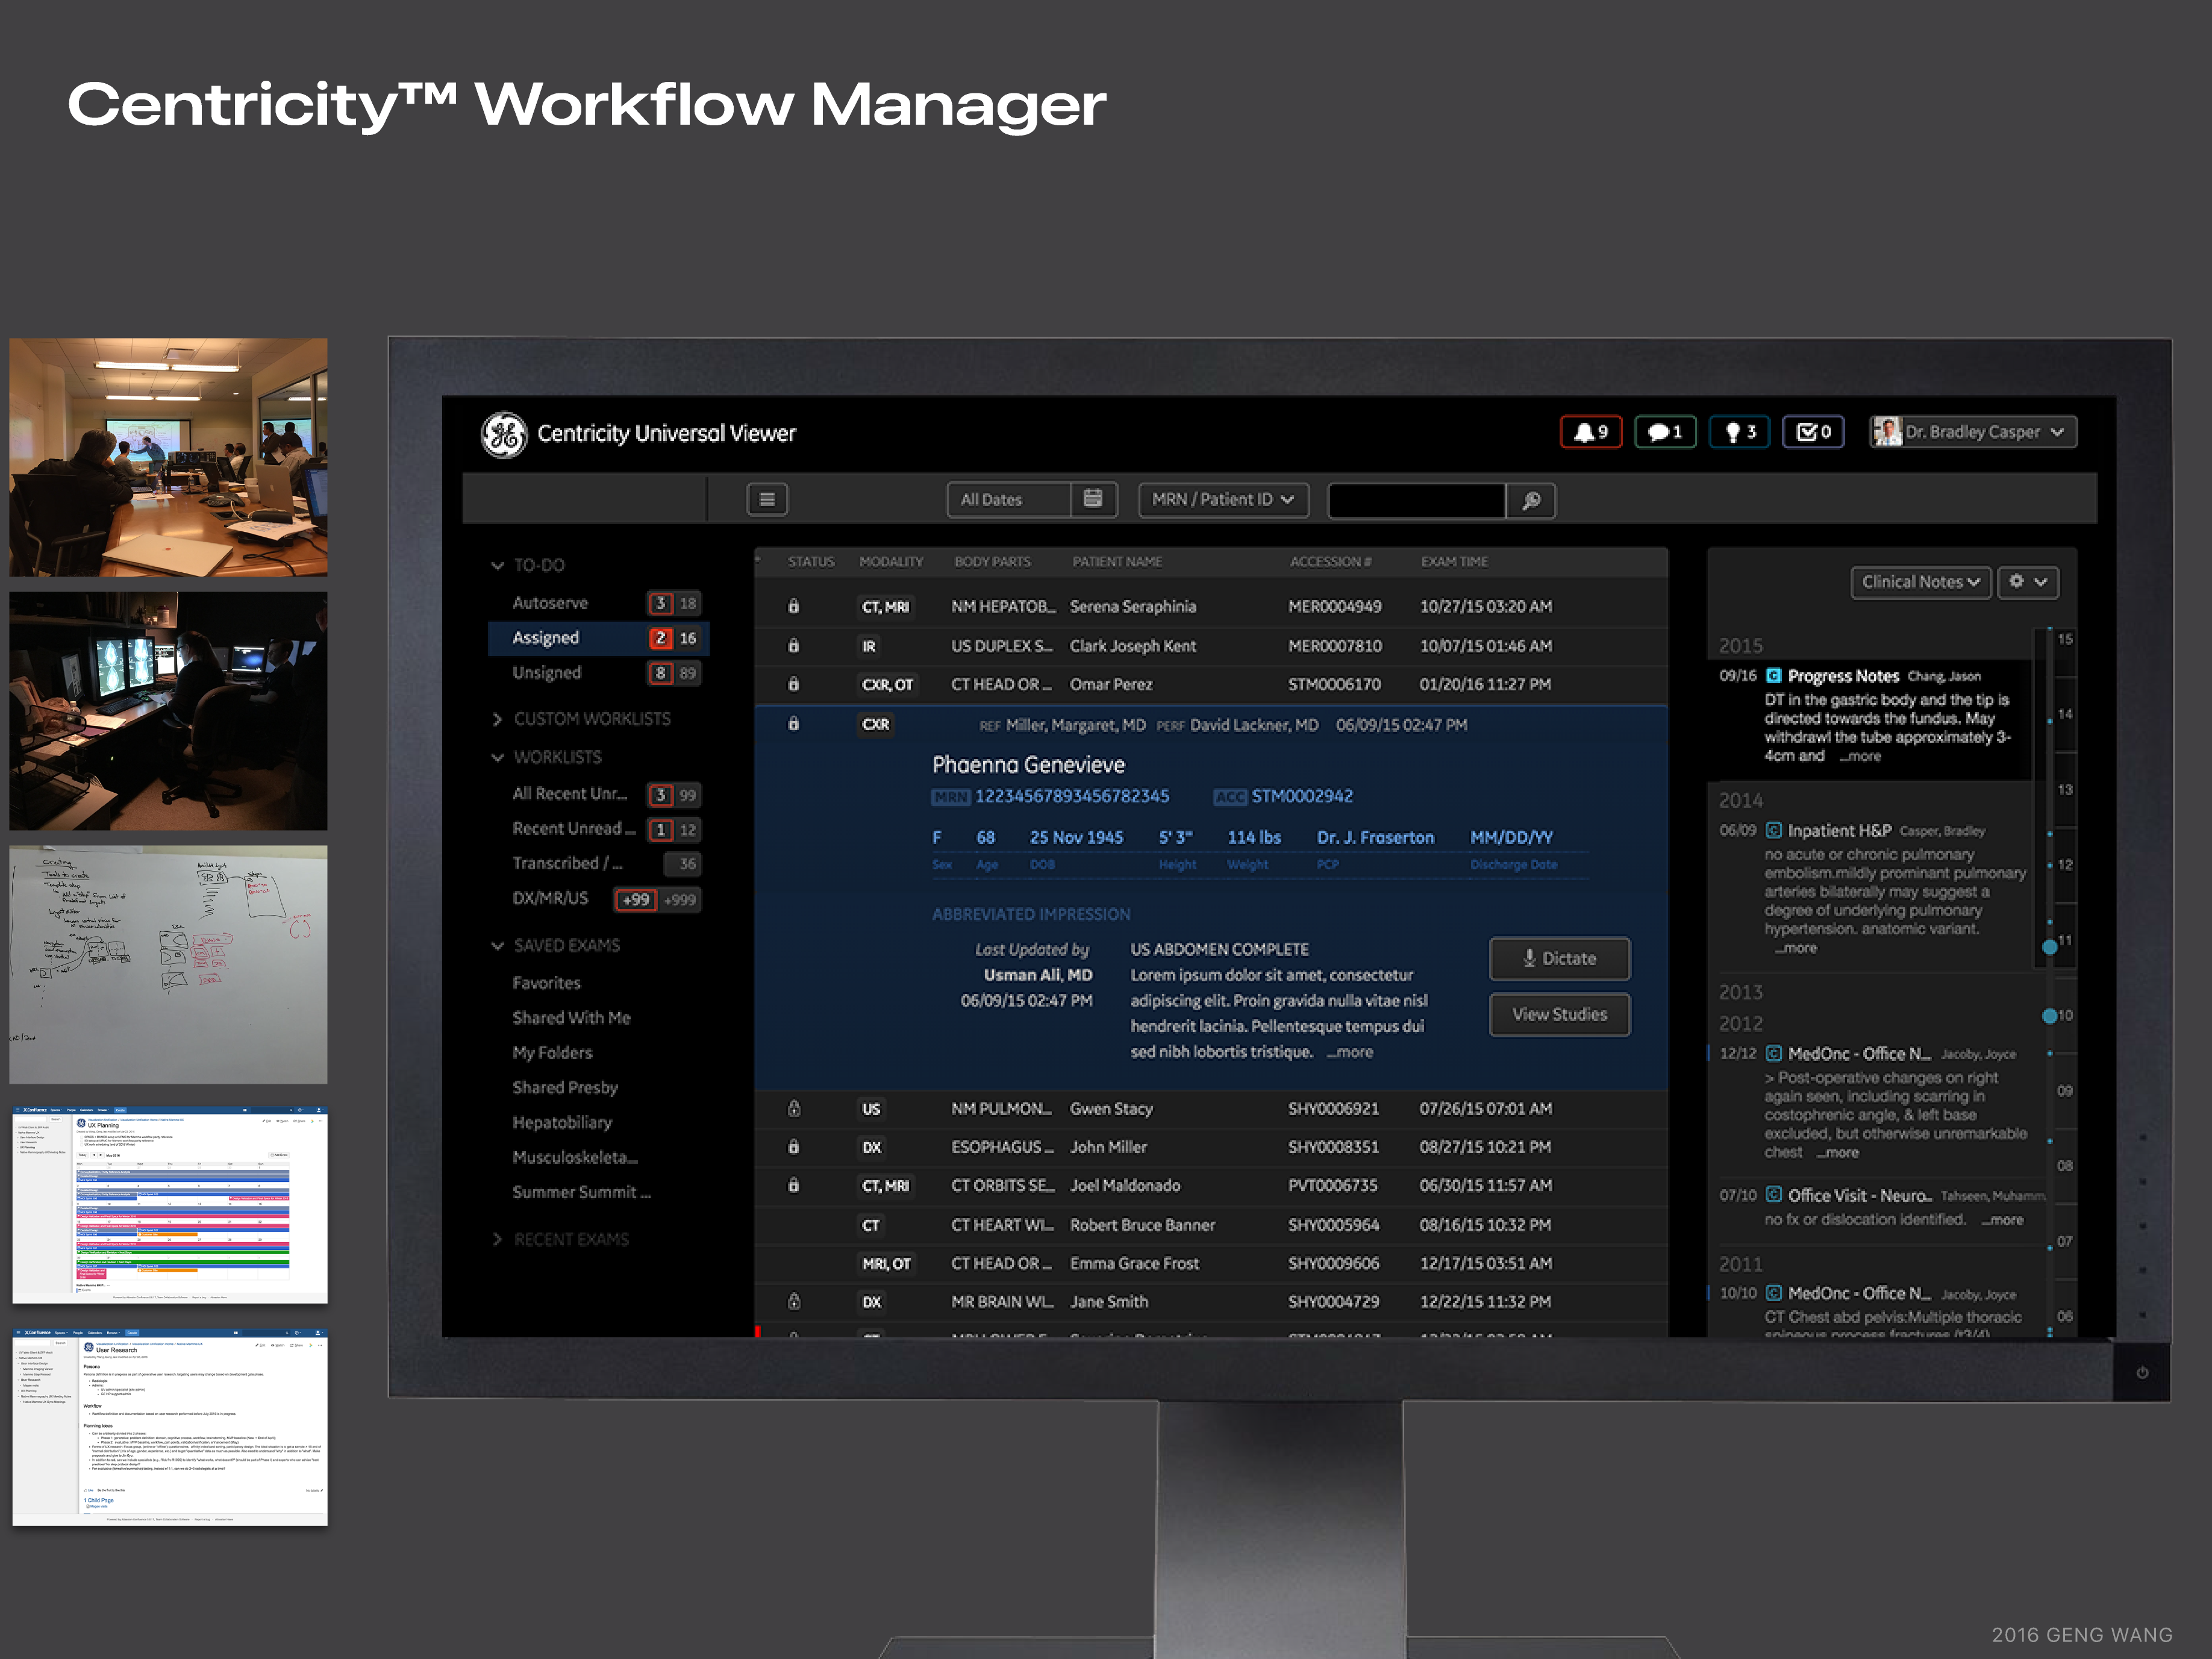2212x1659 pixels.
Task: Open the checklist tasks counter showing 0
Action: (1814, 432)
